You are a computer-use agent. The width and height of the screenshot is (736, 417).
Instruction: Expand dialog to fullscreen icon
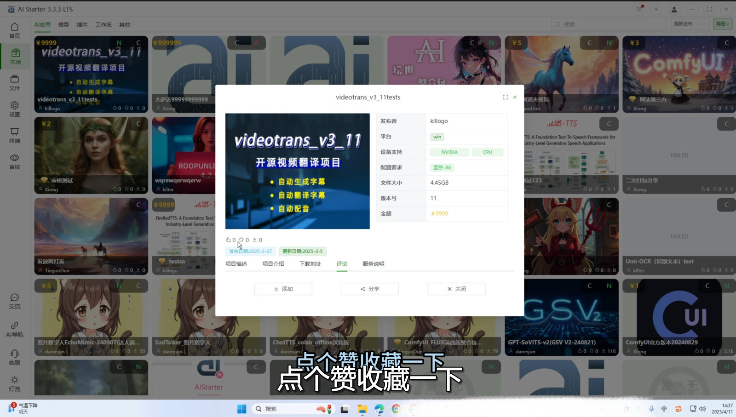[506, 97]
